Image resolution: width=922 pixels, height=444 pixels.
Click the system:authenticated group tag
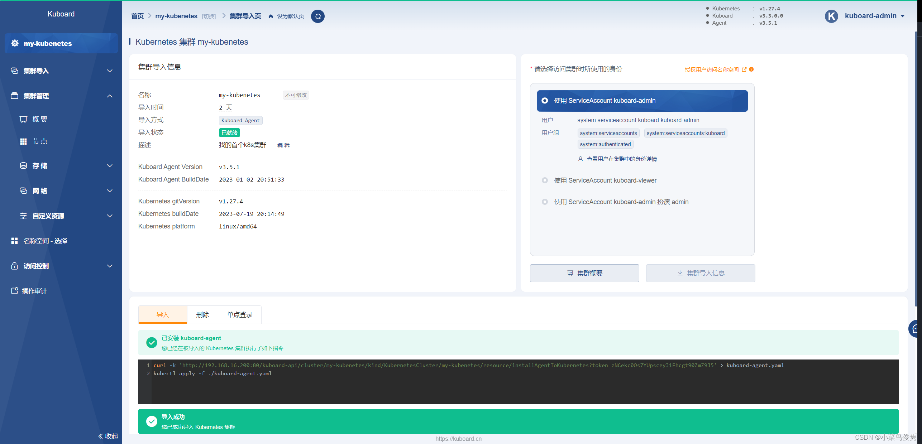click(605, 144)
